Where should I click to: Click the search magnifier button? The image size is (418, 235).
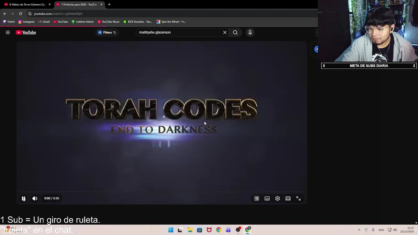tap(235, 32)
